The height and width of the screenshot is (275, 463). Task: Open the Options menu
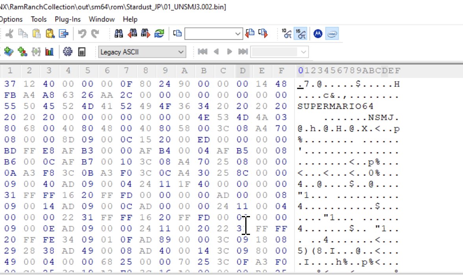[11, 20]
